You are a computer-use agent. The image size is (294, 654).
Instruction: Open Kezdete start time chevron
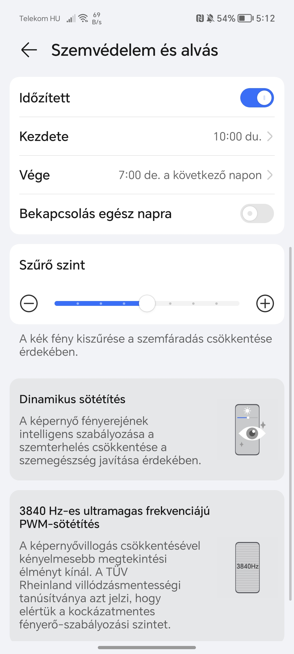click(x=270, y=136)
